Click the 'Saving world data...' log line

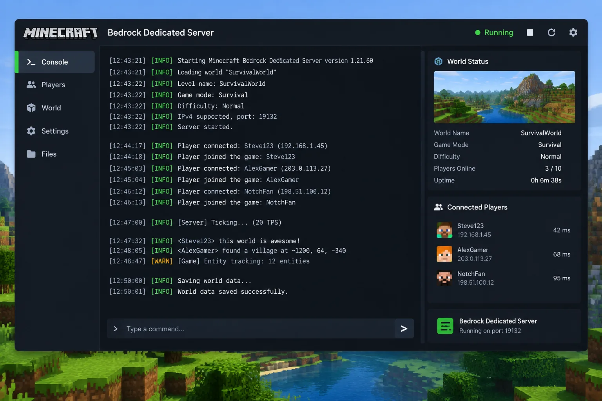pos(180,281)
